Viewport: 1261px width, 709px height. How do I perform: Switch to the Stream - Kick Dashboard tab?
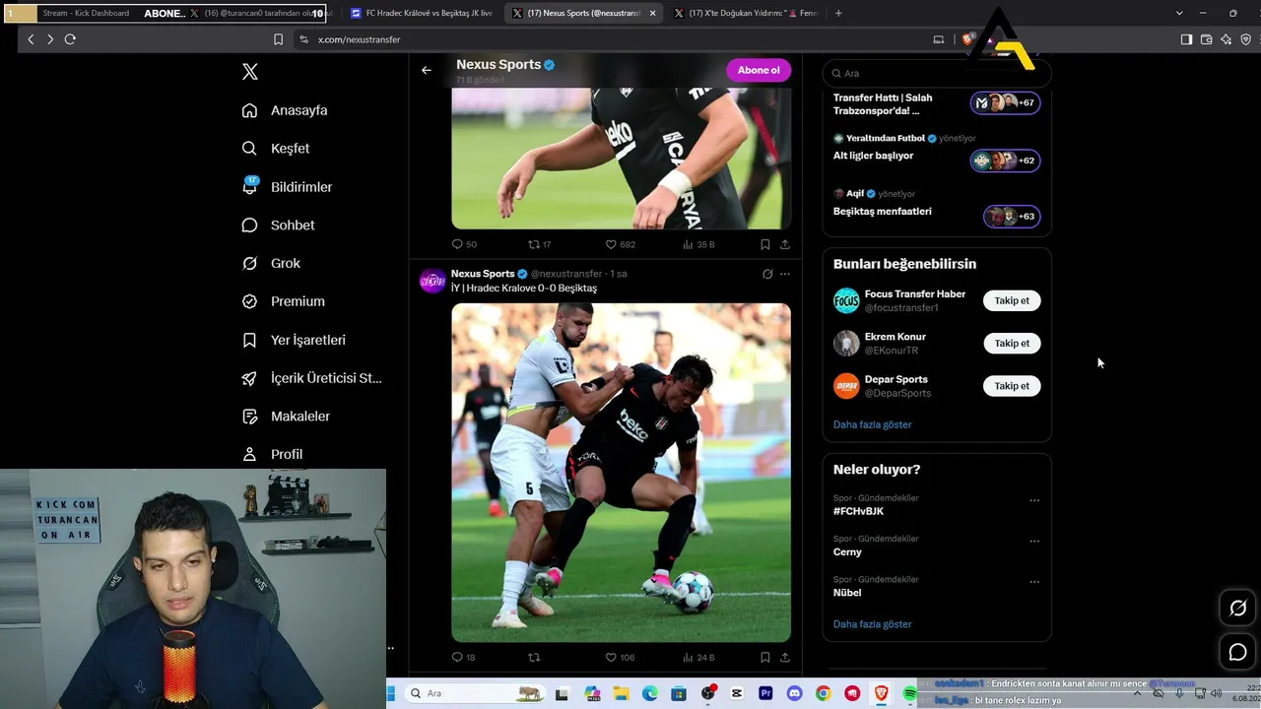coord(86,13)
